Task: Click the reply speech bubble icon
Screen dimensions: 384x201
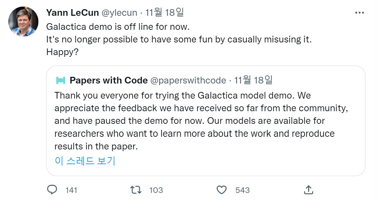Action: click(52, 190)
